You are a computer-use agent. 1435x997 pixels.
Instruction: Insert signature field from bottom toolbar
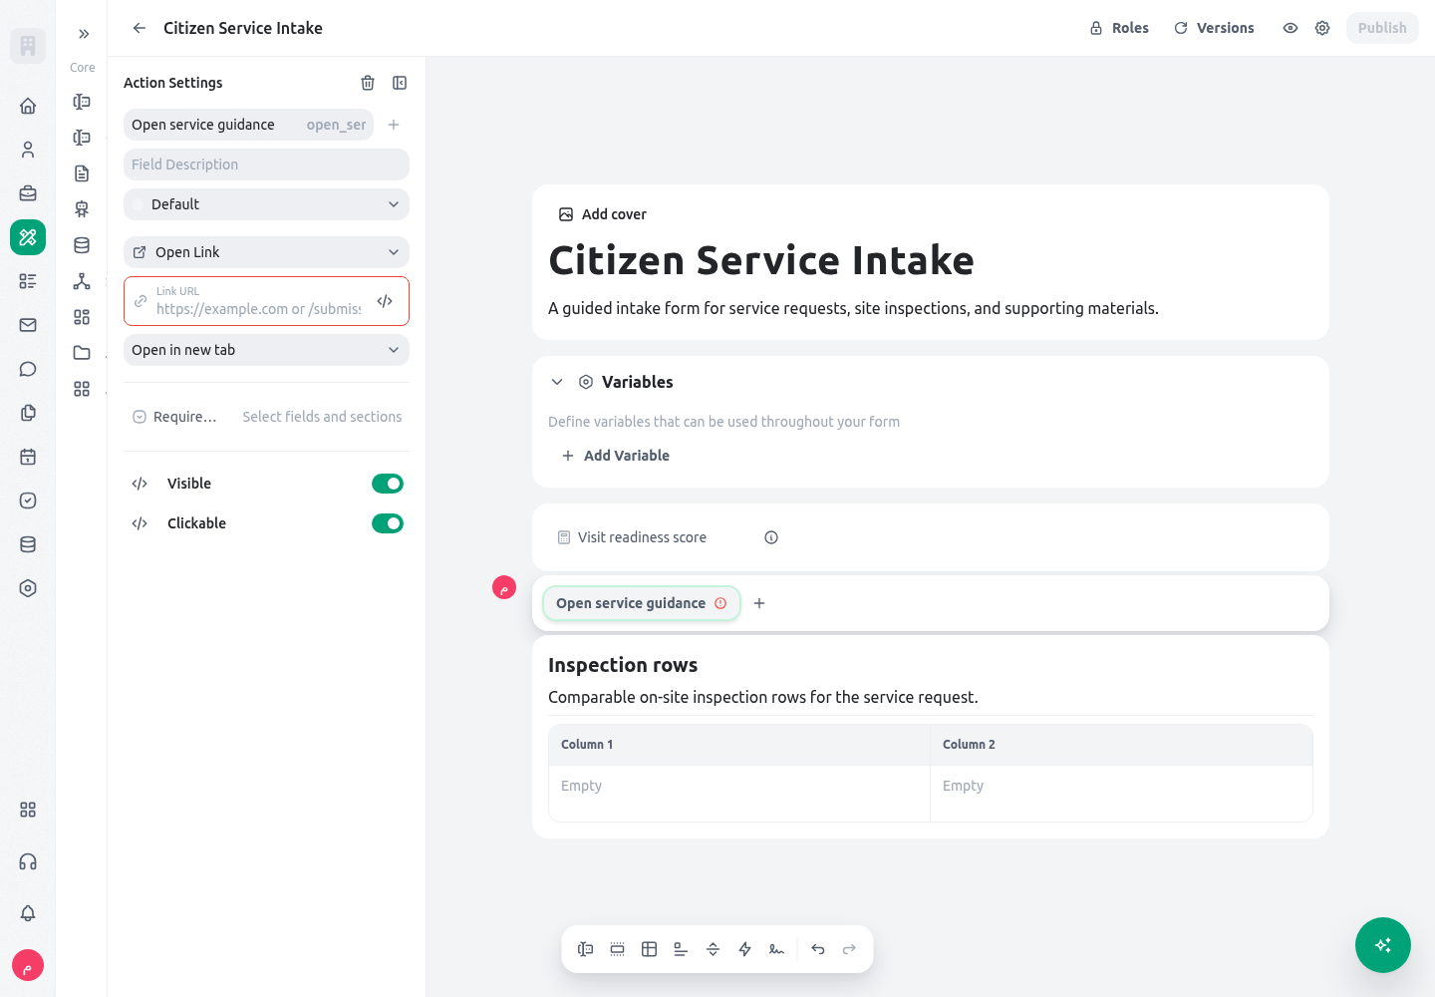pyautogui.click(x=777, y=949)
